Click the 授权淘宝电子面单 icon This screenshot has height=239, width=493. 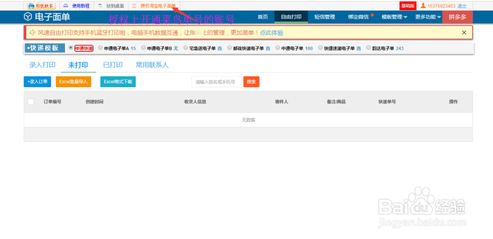[x=135, y=6]
